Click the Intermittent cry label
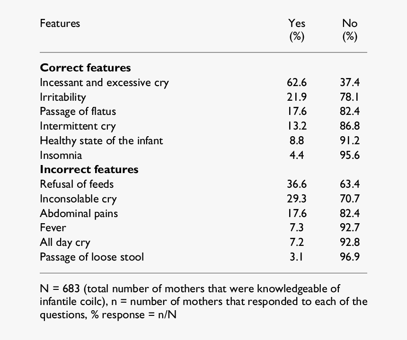407x340 pixels. (x=78, y=126)
